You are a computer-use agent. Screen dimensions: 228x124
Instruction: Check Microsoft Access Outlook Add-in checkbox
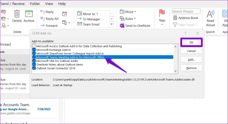34,46
